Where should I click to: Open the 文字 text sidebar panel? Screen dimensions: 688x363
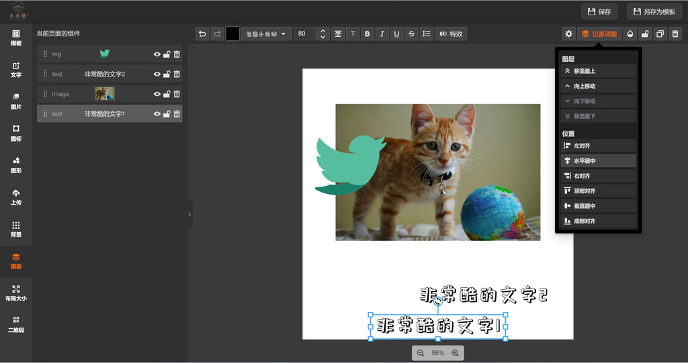click(16, 70)
